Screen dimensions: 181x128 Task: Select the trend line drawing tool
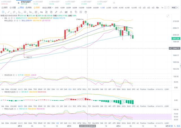click(8, 12)
